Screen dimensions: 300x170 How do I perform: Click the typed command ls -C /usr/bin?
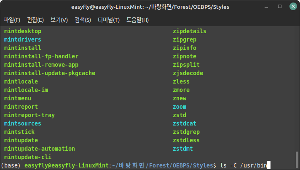point(244,165)
